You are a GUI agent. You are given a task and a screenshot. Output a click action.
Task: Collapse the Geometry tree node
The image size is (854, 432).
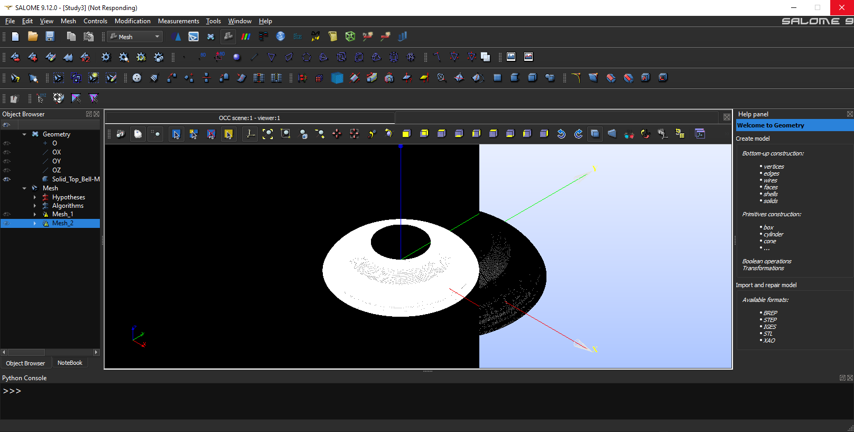tap(24, 134)
